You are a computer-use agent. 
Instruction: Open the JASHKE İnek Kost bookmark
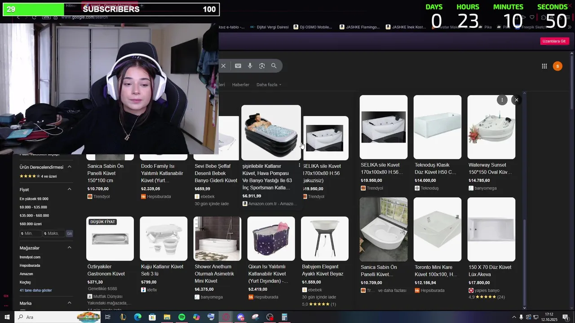click(406, 27)
